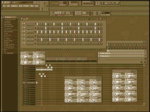150x112 pixels.
Task: Open the snap selector dropdown in the toolbar
Action: (106, 13)
